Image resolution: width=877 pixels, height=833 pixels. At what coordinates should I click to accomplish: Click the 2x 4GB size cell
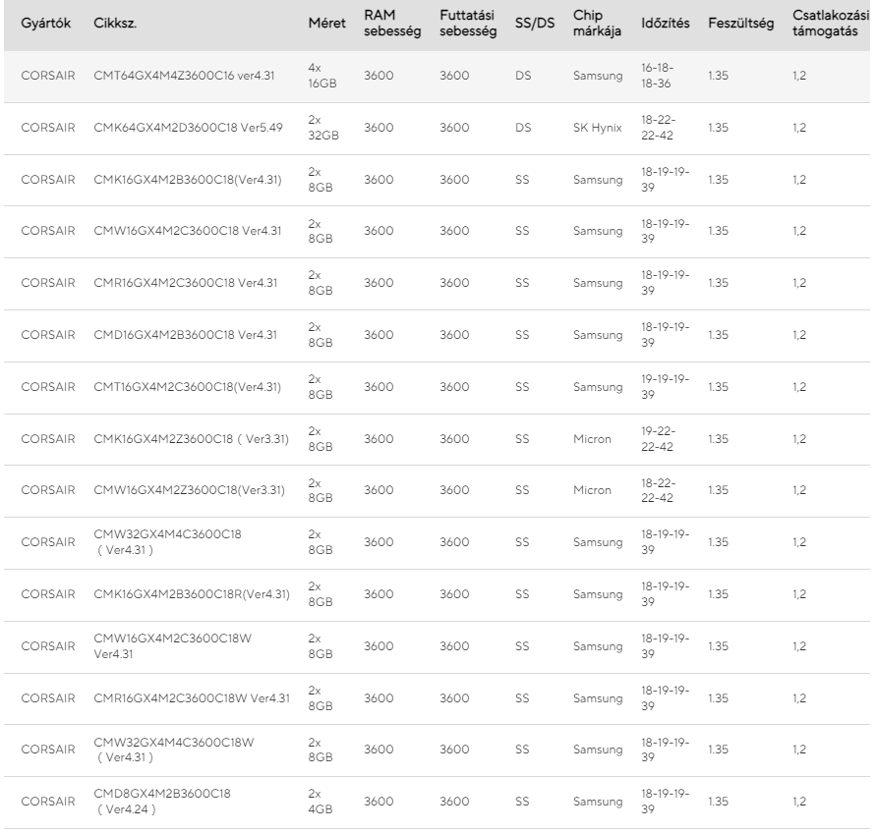(x=320, y=802)
